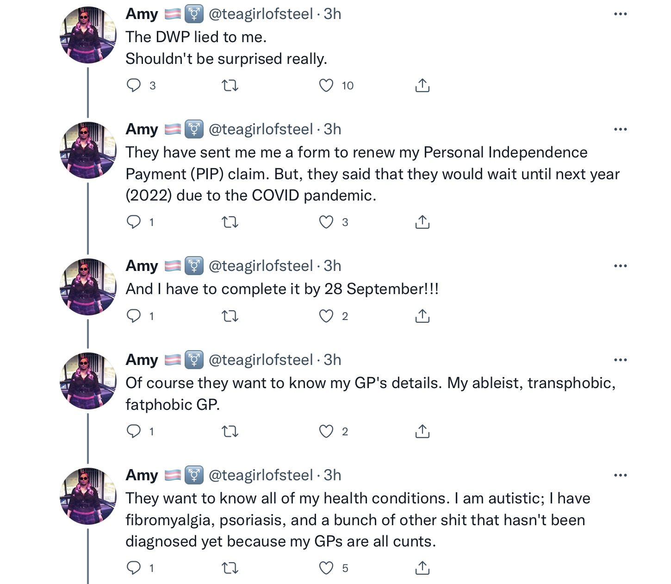Open more options for the DWP tweet
Image resolution: width=671 pixels, height=584 pixels.
(620, 14)
